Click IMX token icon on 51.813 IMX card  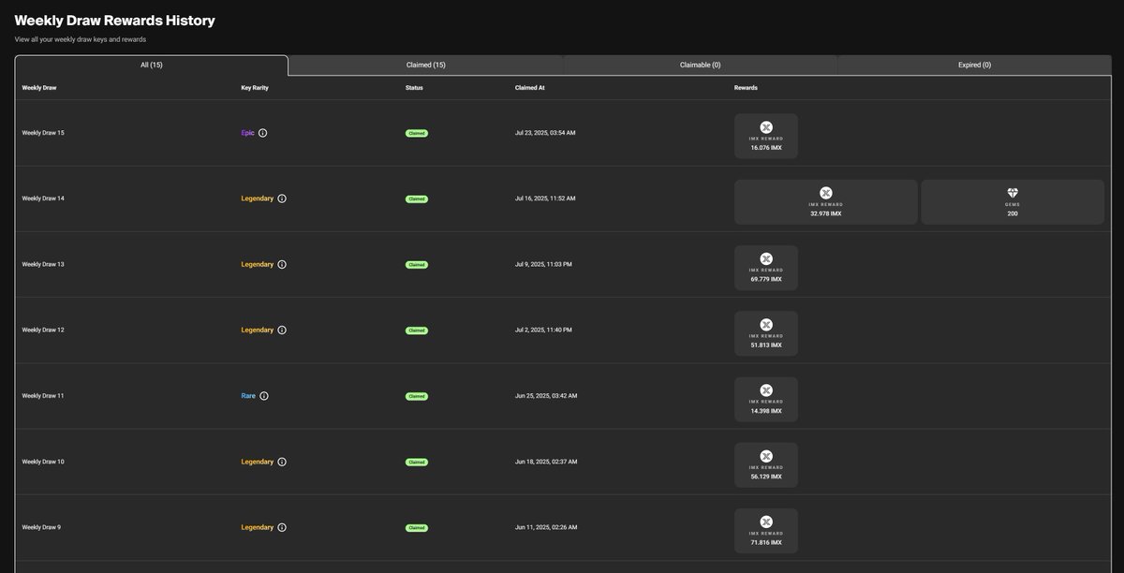point(766,324)
